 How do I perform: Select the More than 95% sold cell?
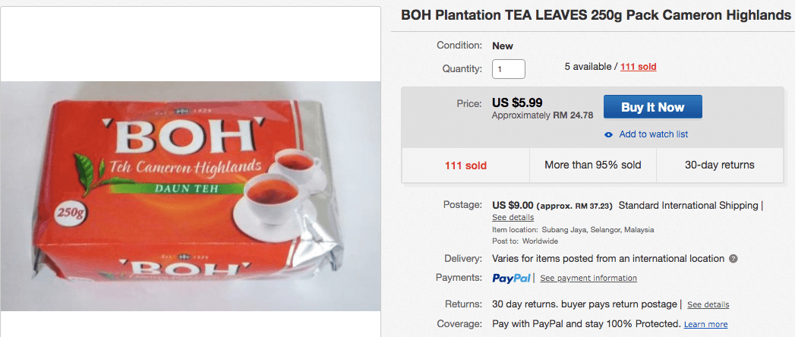[592, 165]
